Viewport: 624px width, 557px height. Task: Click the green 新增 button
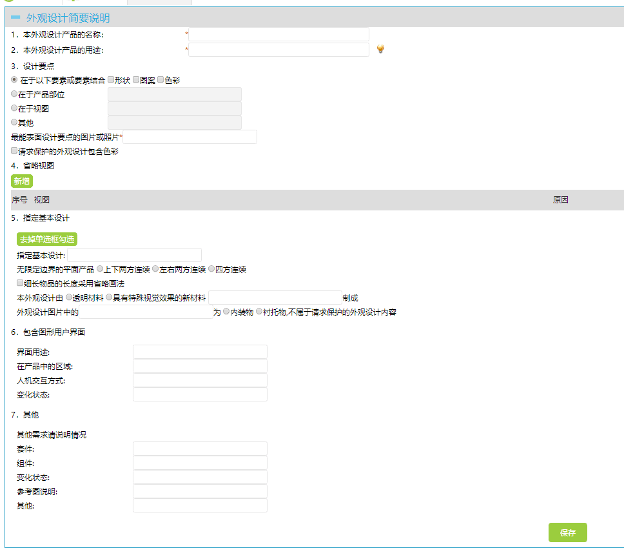21,181
